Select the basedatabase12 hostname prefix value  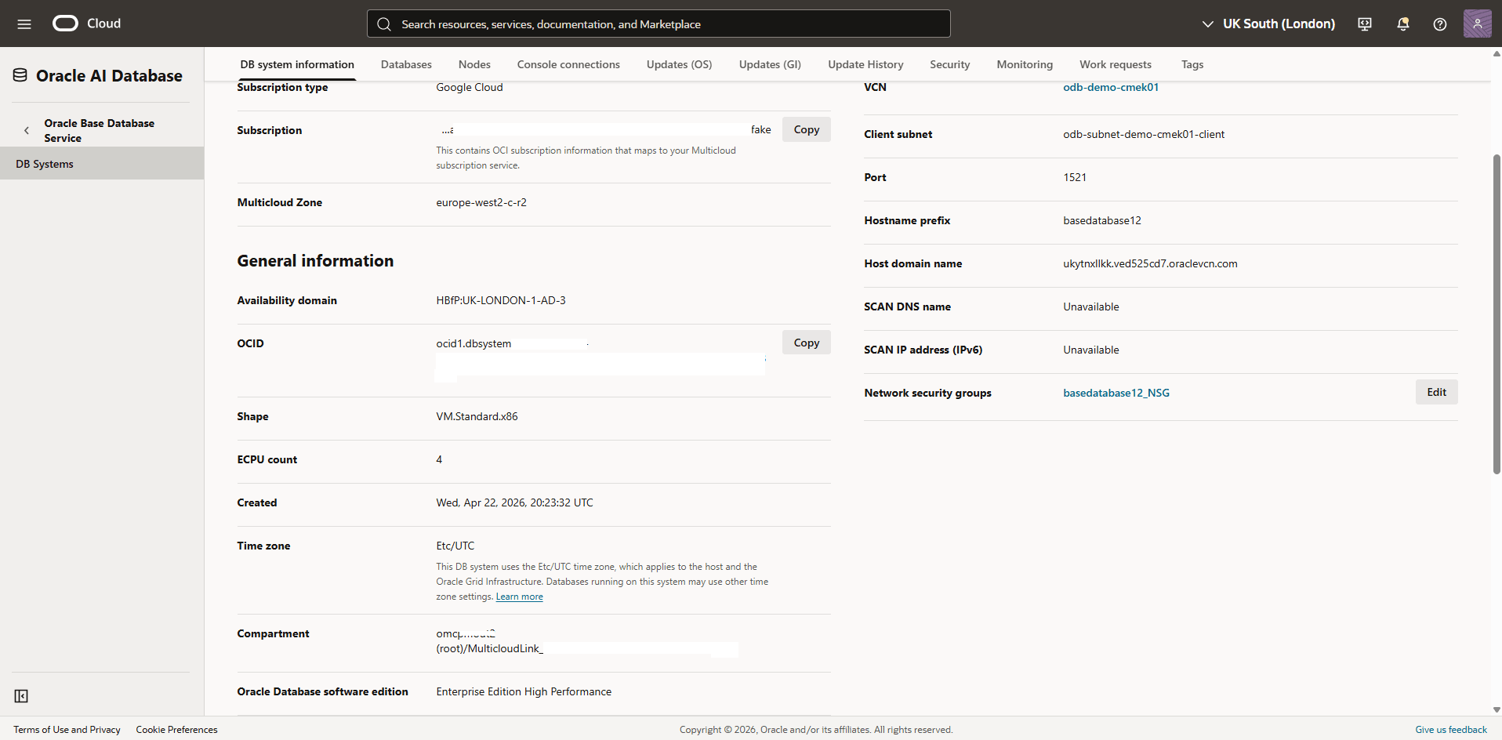[x=1102, y=220]
